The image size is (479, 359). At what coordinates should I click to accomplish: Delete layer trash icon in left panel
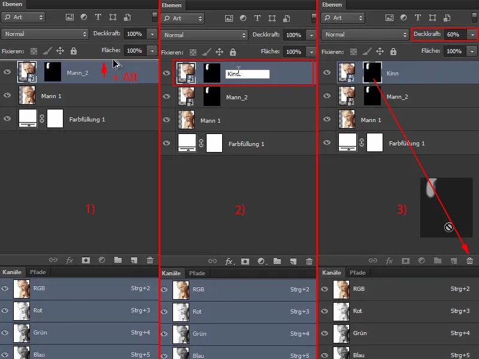pyautogui.click(x=150, y=260)
